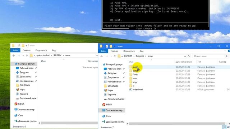
Task: Open Домашняя группа in the left sidebar
Action: pyautogui.click(x=26, y=121)
